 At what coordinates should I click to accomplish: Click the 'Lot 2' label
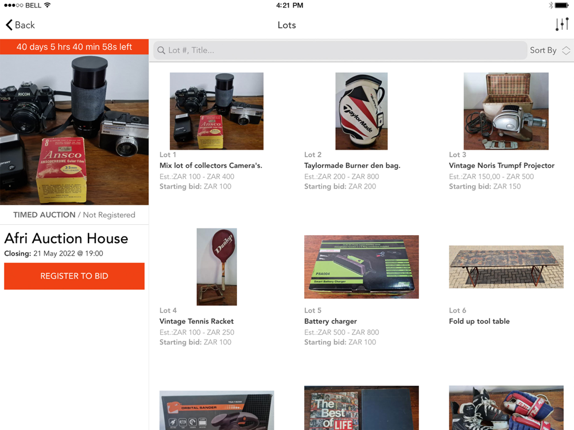click(x=313, y=155)
